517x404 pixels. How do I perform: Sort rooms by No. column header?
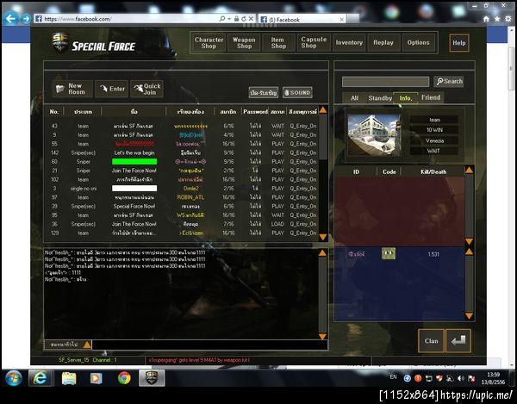54,112
